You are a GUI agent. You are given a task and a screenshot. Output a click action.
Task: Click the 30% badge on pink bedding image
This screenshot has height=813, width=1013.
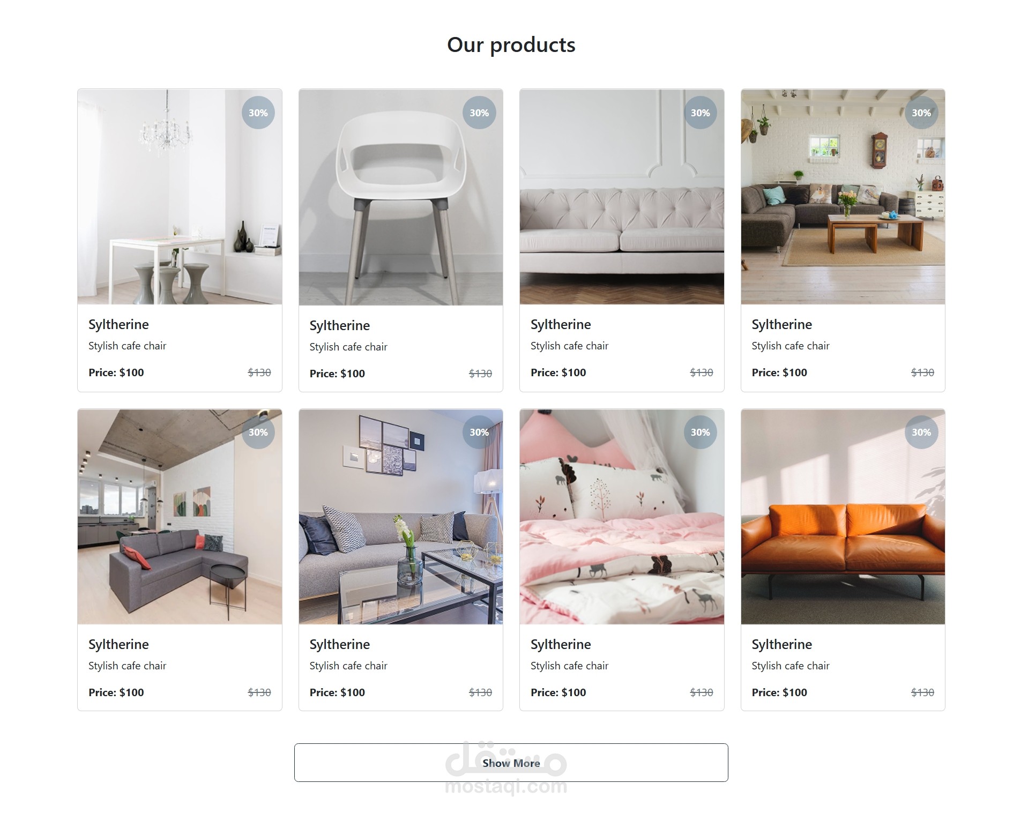[700, 432]
